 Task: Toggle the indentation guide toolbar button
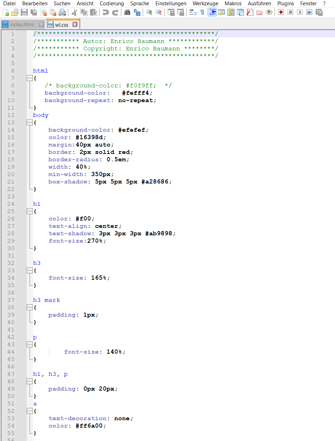212,12
